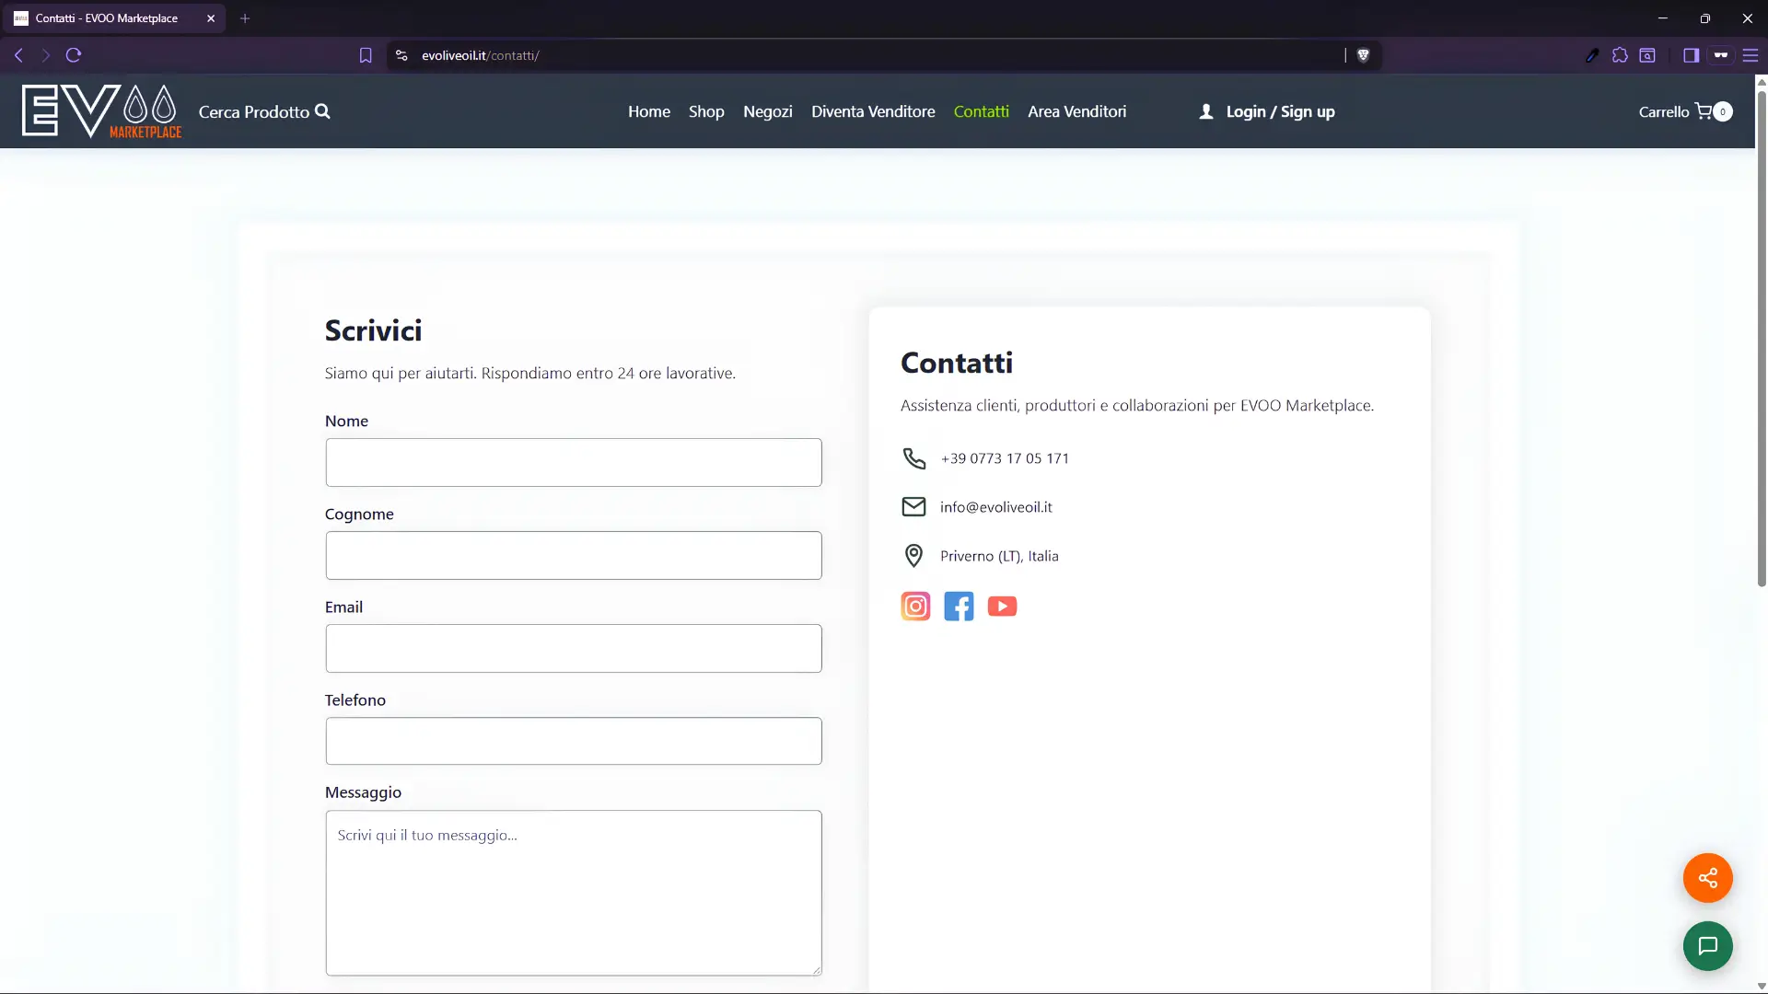The image size is (1768, 994).
Task: Open the green chat widget button
Action: pos(1707,946)
